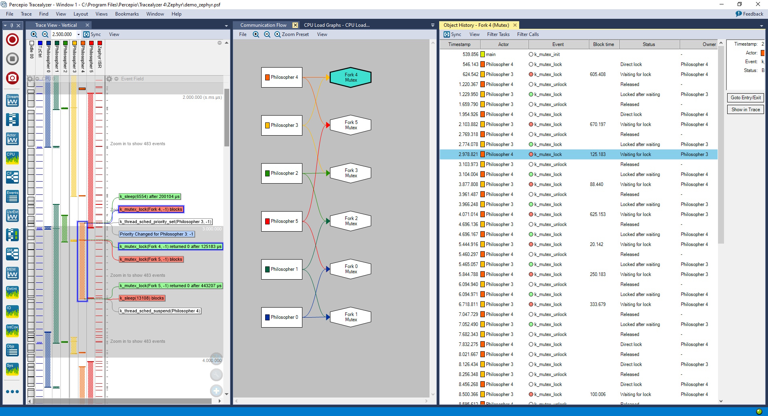Open the MEM memory view icon
768x416 pixels.
point(12,273)
